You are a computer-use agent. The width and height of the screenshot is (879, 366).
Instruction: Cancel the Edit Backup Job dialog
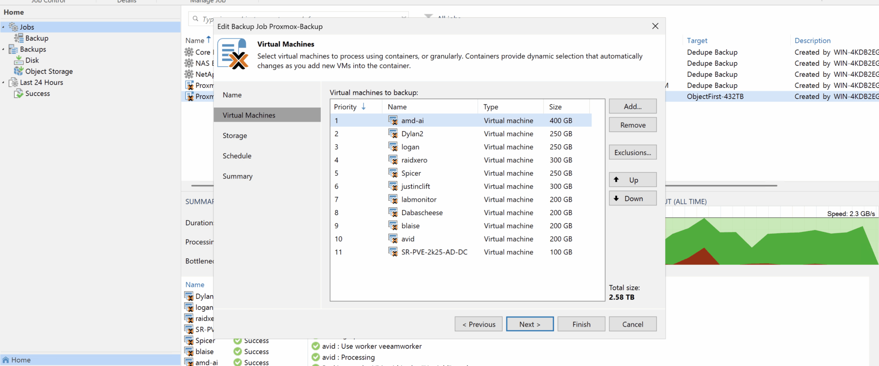click(633, 324)
